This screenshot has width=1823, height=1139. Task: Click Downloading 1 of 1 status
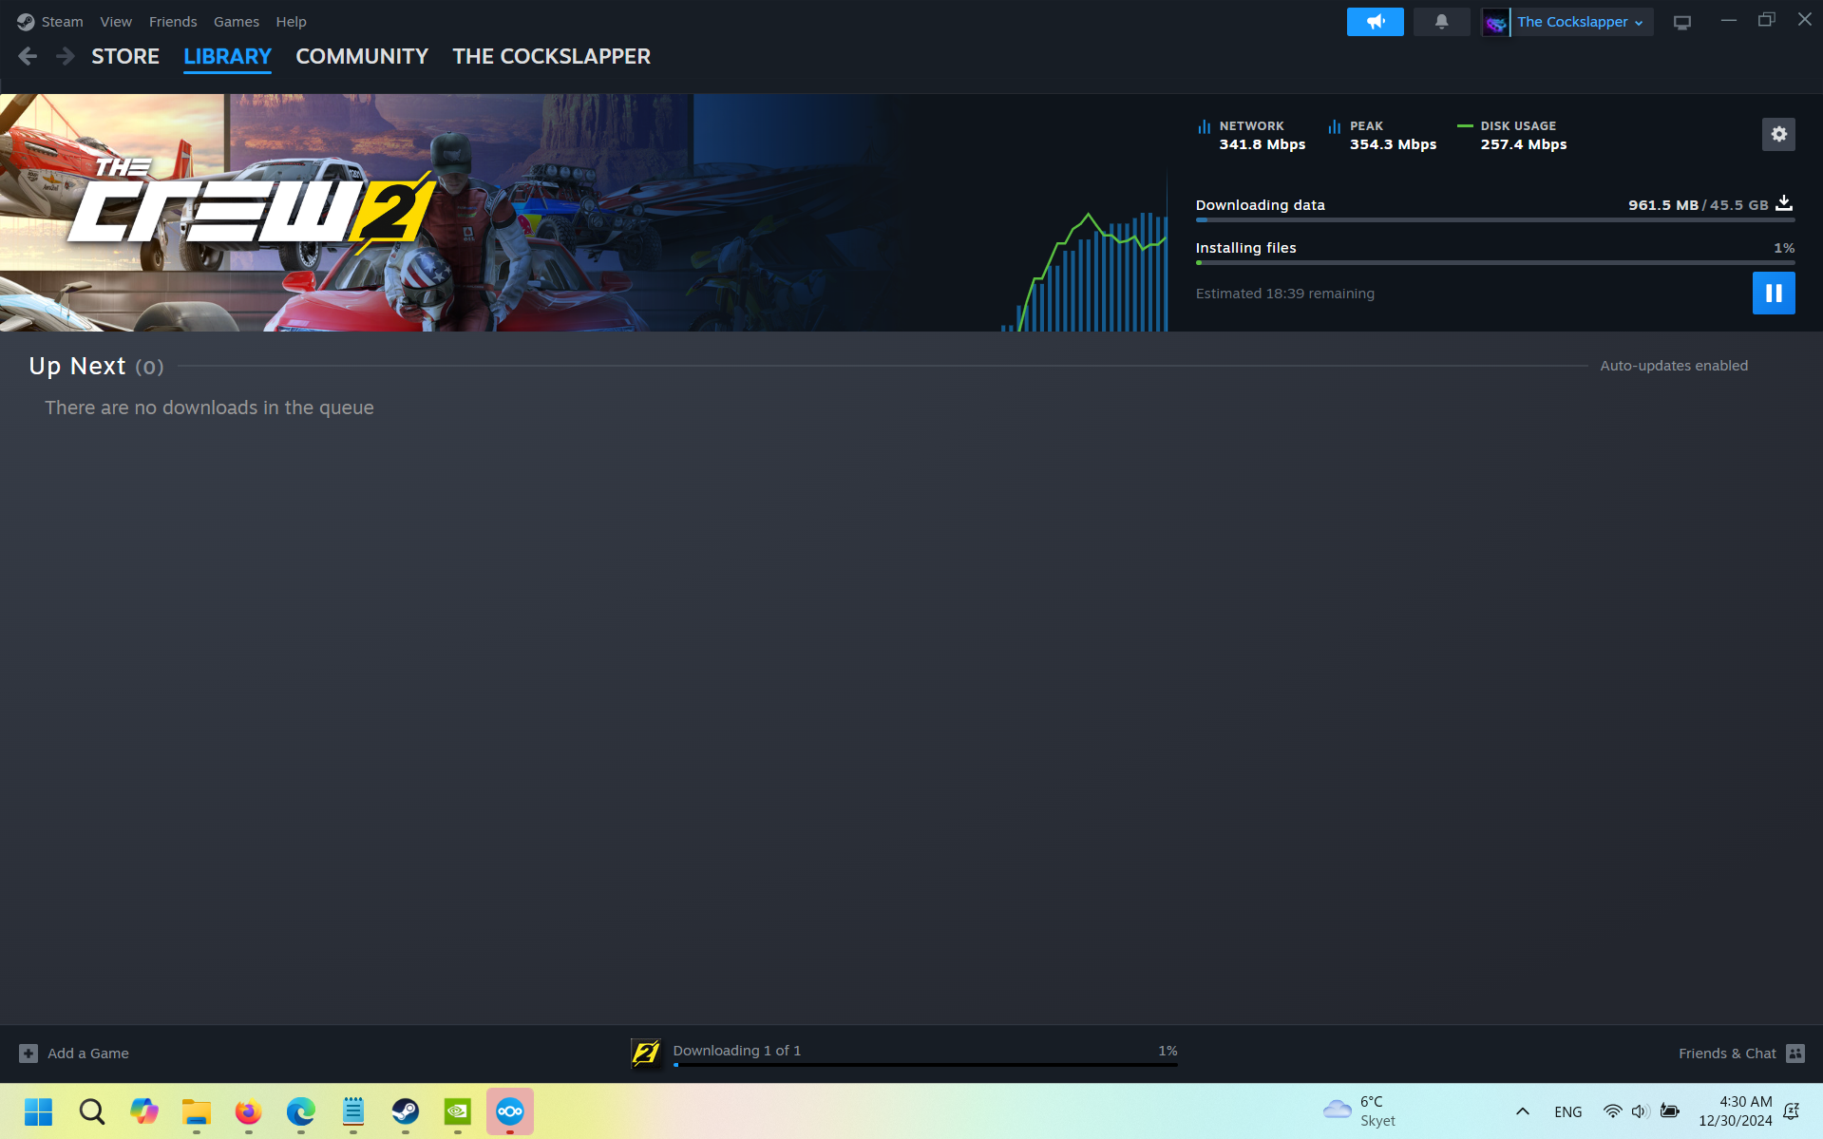click(737, 1051)
